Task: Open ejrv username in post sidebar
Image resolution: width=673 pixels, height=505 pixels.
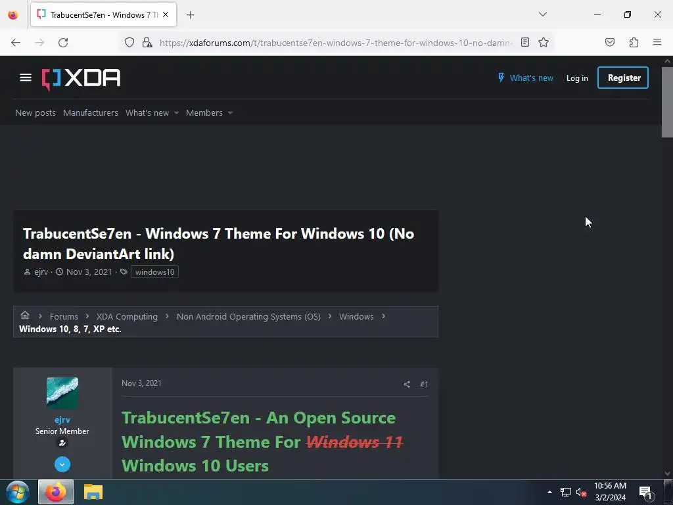Action: tap(62, 420)
